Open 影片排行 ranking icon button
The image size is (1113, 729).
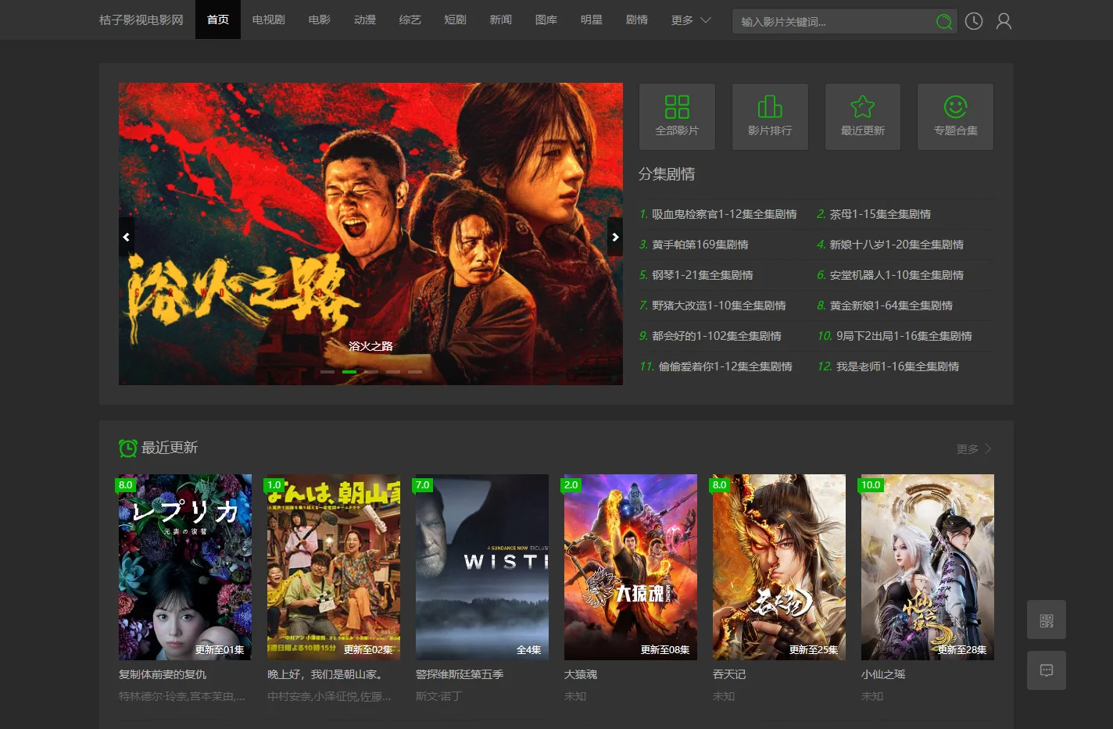click(770, 116)
